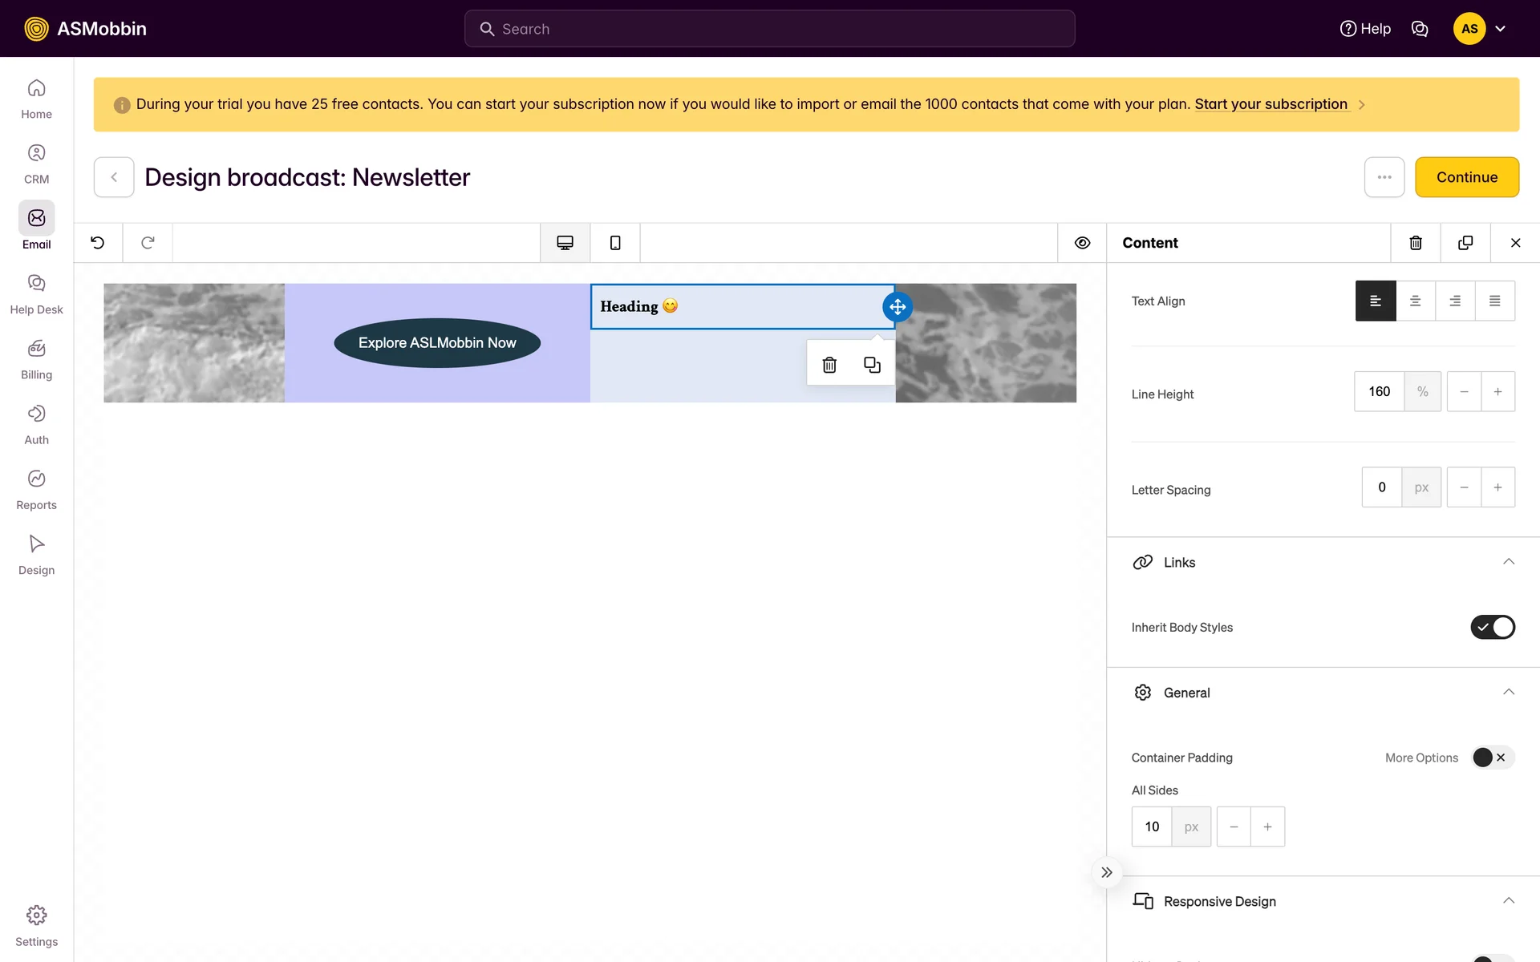Open preview with eye icon

point(1082,243)
